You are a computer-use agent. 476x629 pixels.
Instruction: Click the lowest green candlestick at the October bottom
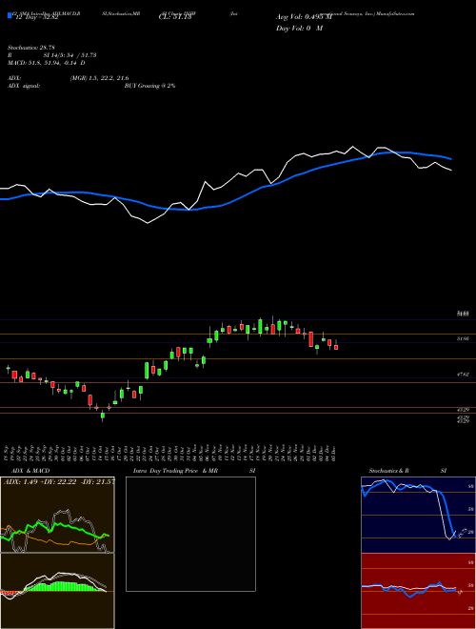[103, 416]
